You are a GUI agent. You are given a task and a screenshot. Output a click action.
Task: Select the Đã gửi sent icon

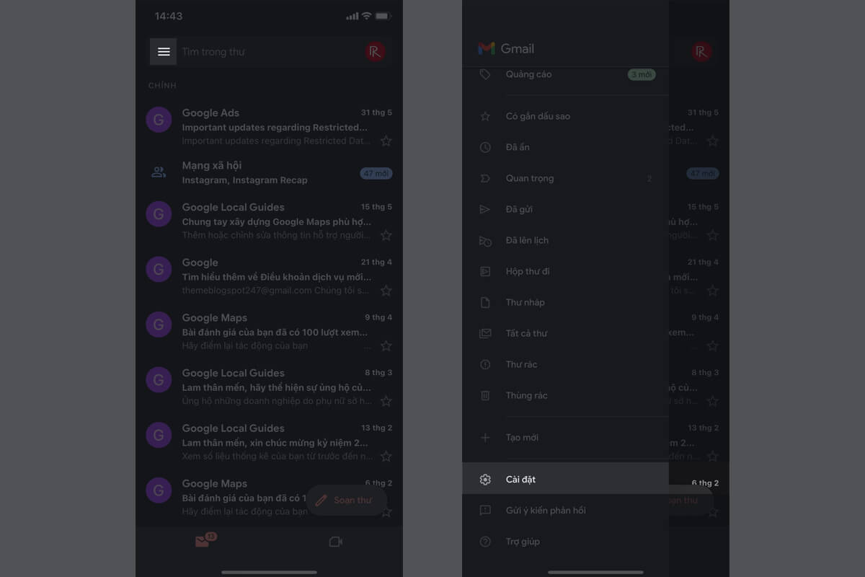(x=485, y=209)
